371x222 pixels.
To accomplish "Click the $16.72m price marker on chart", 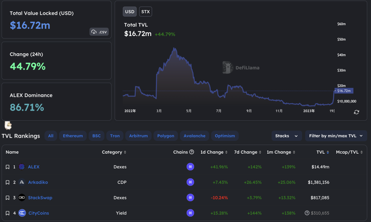I will [x=344, y=91].
